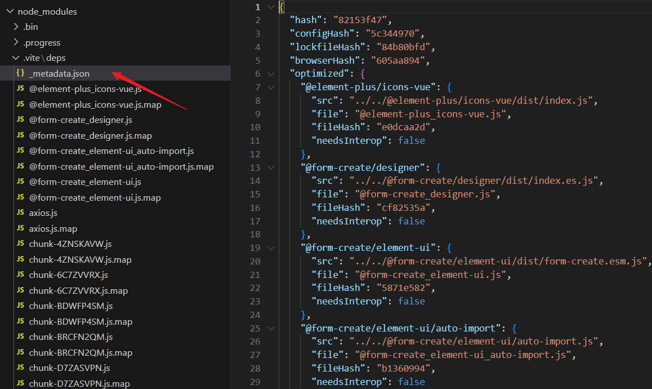Open axios.js.map file in explorer
This screenshot has width=652, height=389.
click(x=53, y=229)
